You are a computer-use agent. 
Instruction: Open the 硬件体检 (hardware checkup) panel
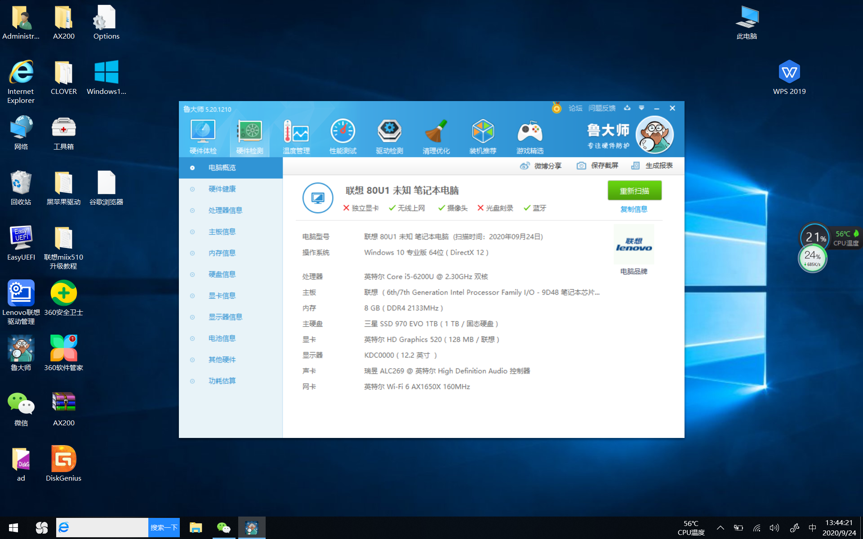tap(203, 135)
